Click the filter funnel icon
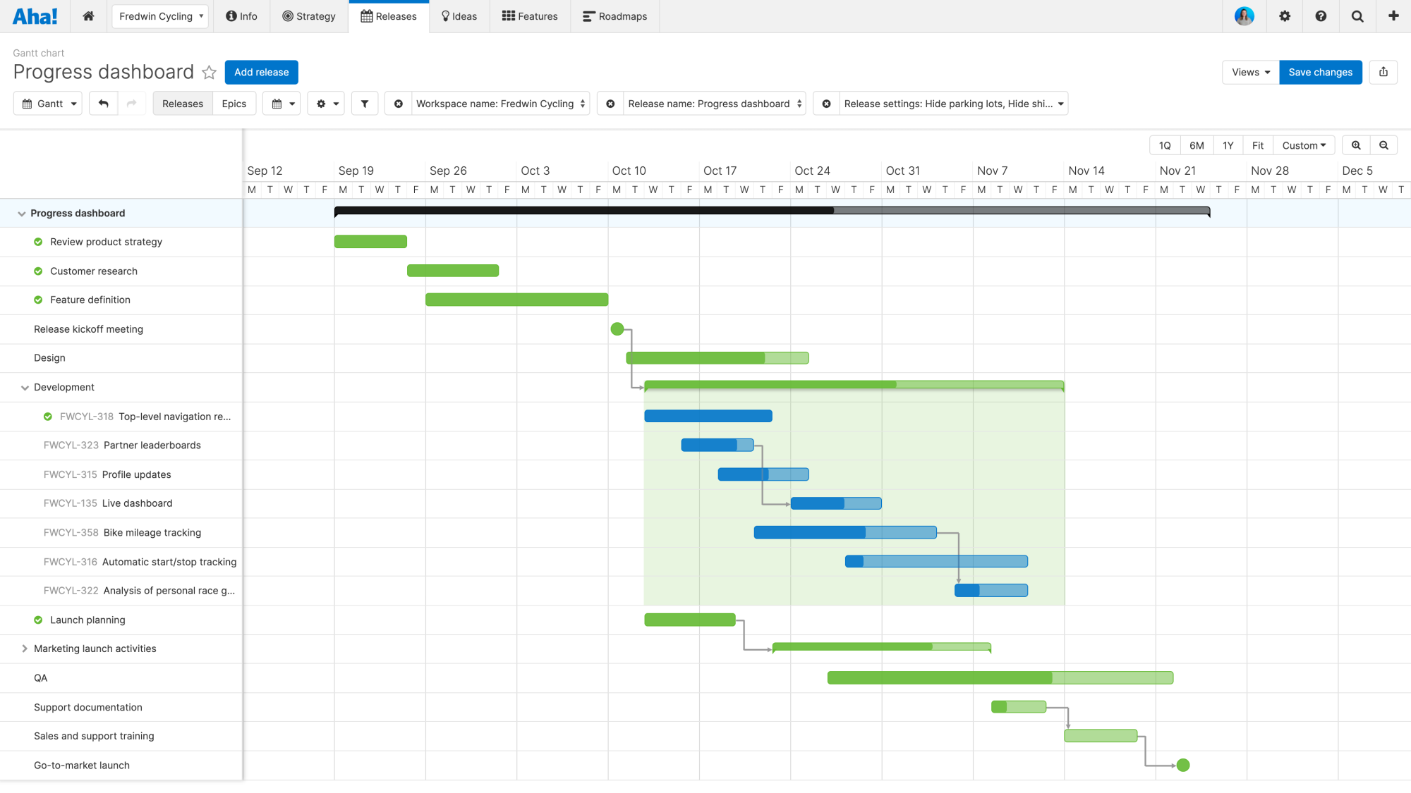 [364, 104]
